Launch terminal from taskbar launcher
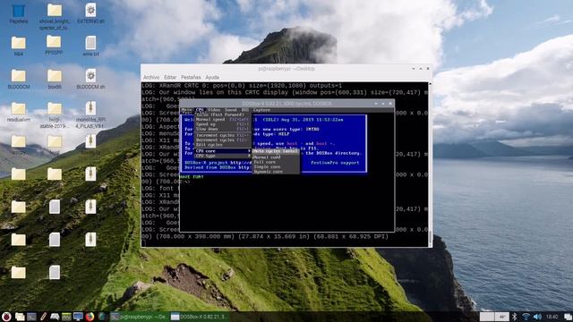The height and width of the screenshot is (322, 573). 32,317
